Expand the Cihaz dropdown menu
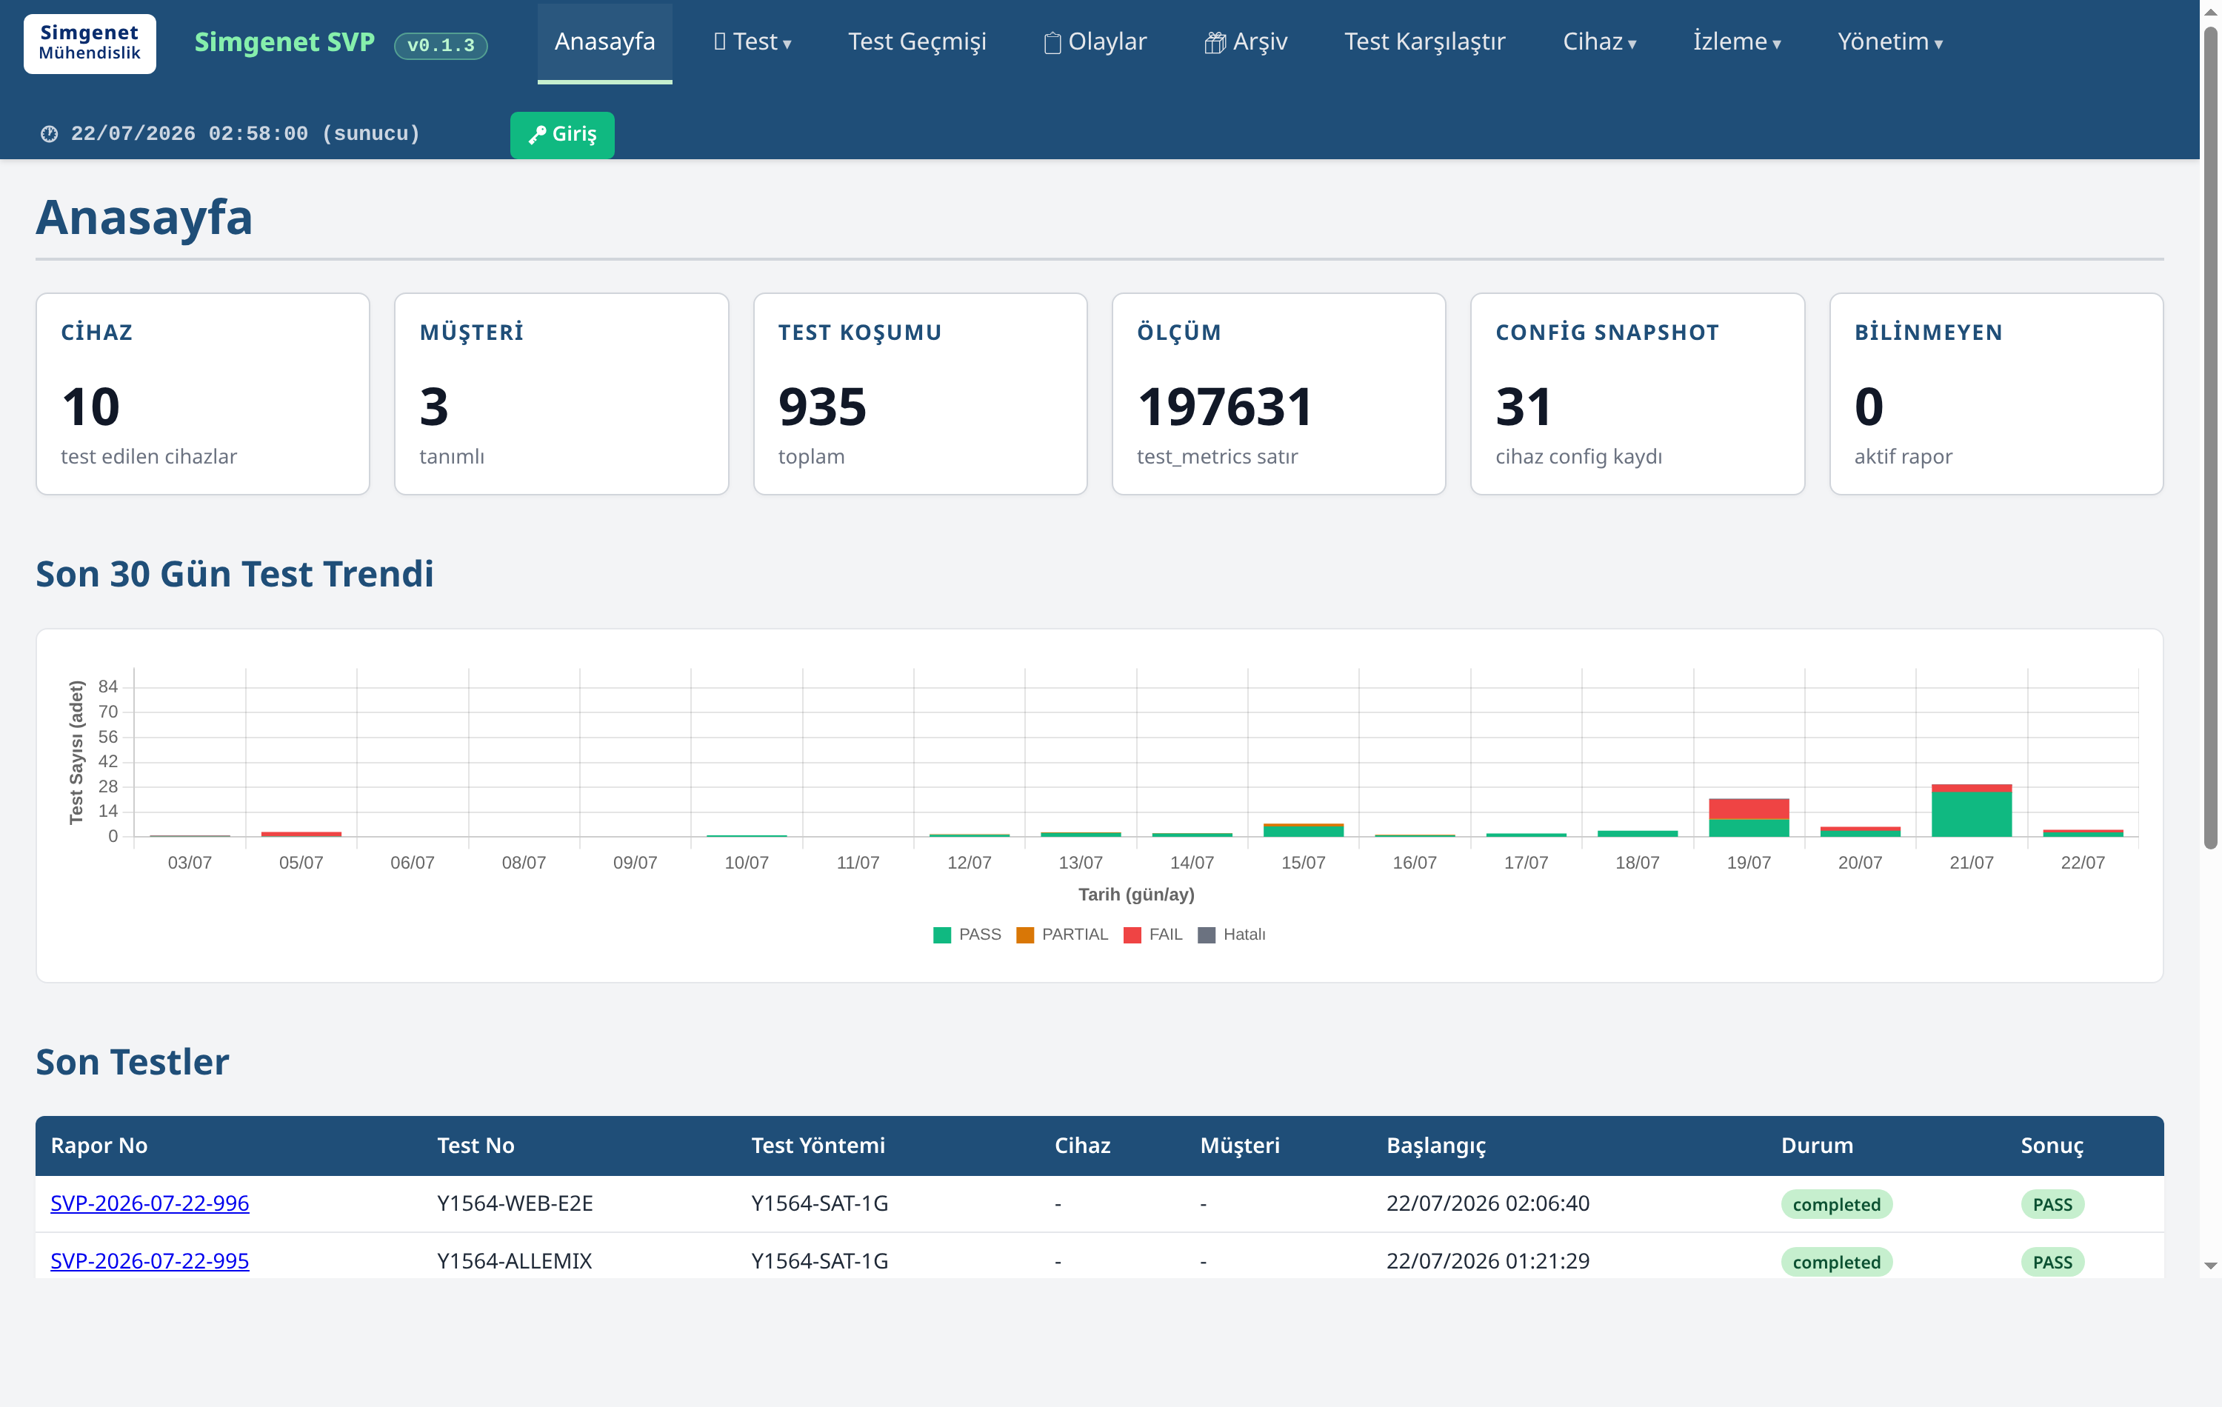Screen dimensions: 2222x1407 click(x=1599, y=42)
